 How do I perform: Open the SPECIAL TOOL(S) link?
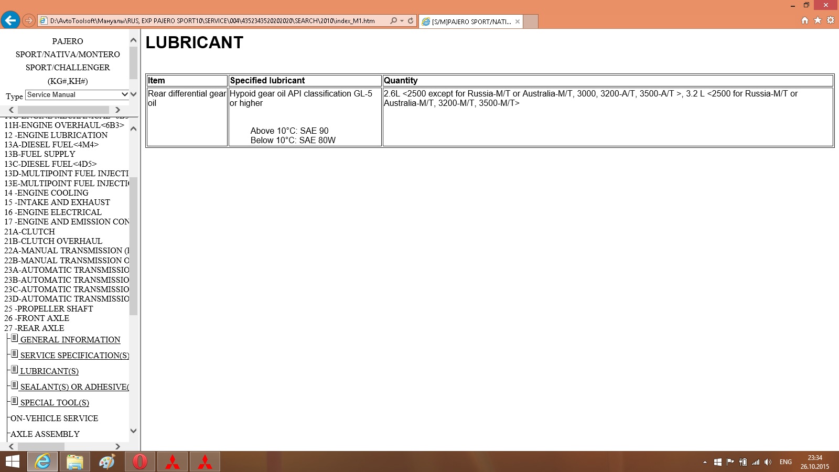tap(55, 403)
